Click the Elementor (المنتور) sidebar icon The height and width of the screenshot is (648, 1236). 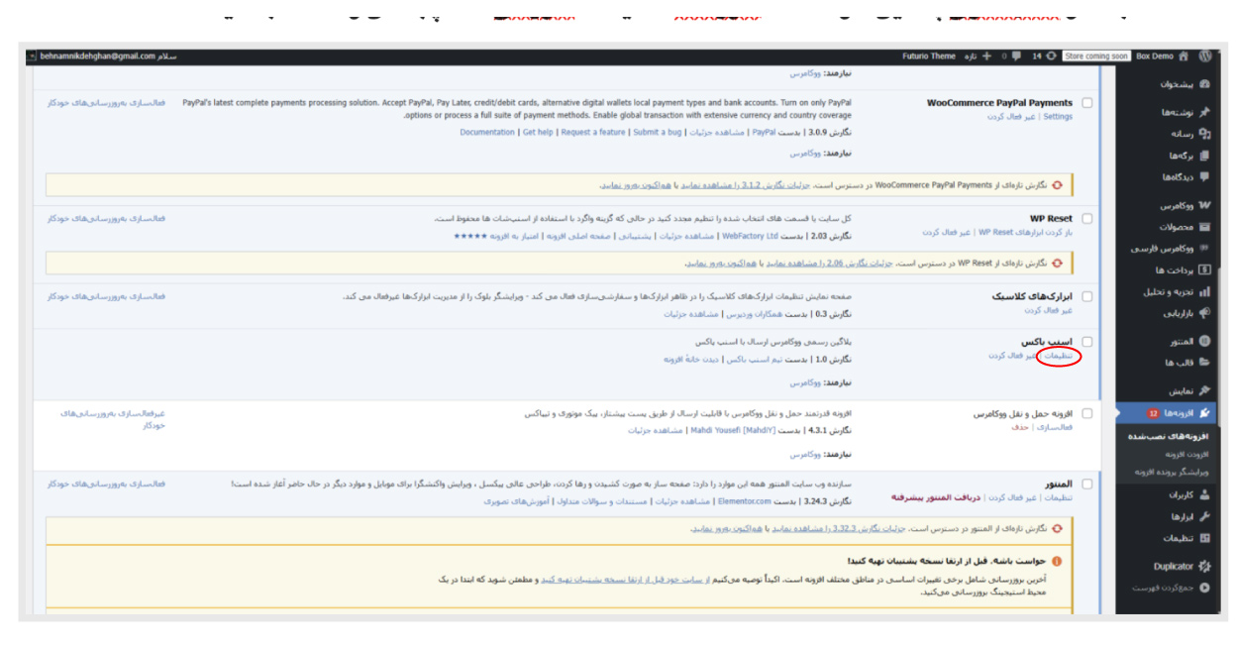[x=1203, y=342]
